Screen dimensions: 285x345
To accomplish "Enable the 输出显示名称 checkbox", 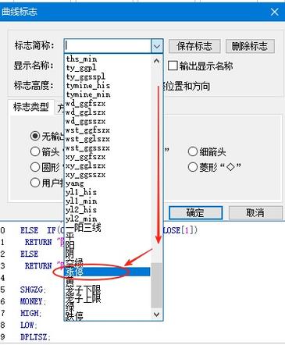I will coord(173,66).
